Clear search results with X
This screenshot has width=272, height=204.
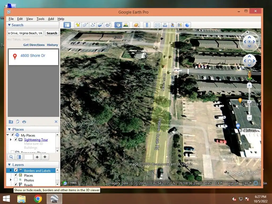56,122
